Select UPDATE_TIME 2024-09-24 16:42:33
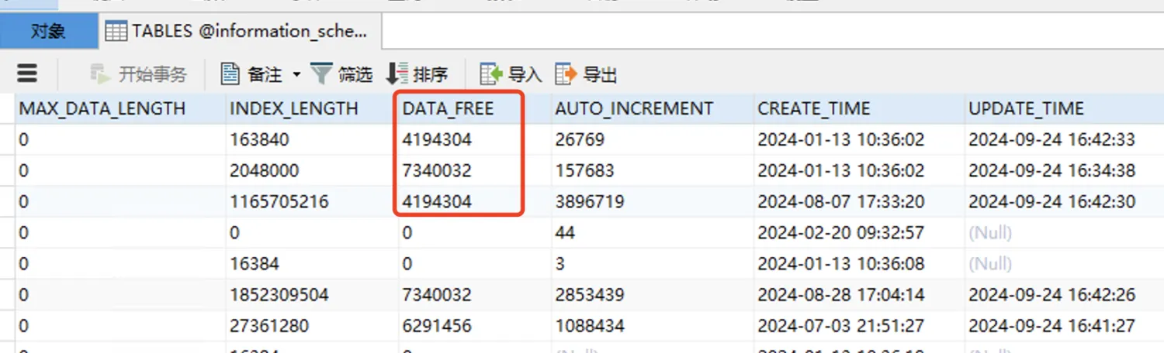Viewport: 1164px width, 353px height. [1065, 139]
